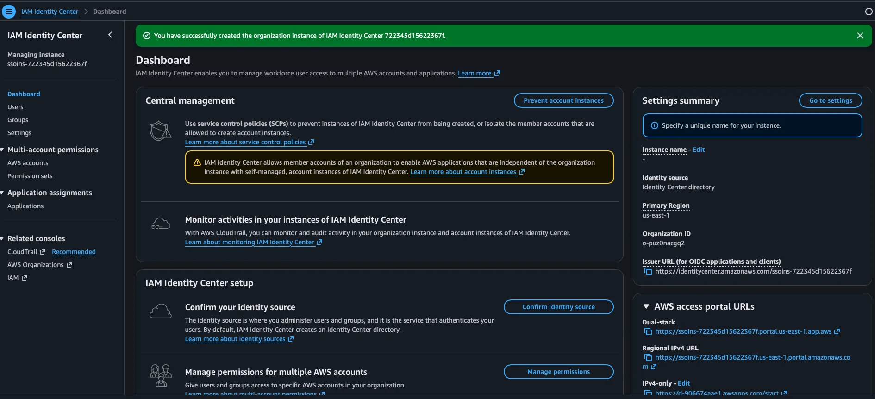Open Permission sets in the sidebar

pos(30,176)
